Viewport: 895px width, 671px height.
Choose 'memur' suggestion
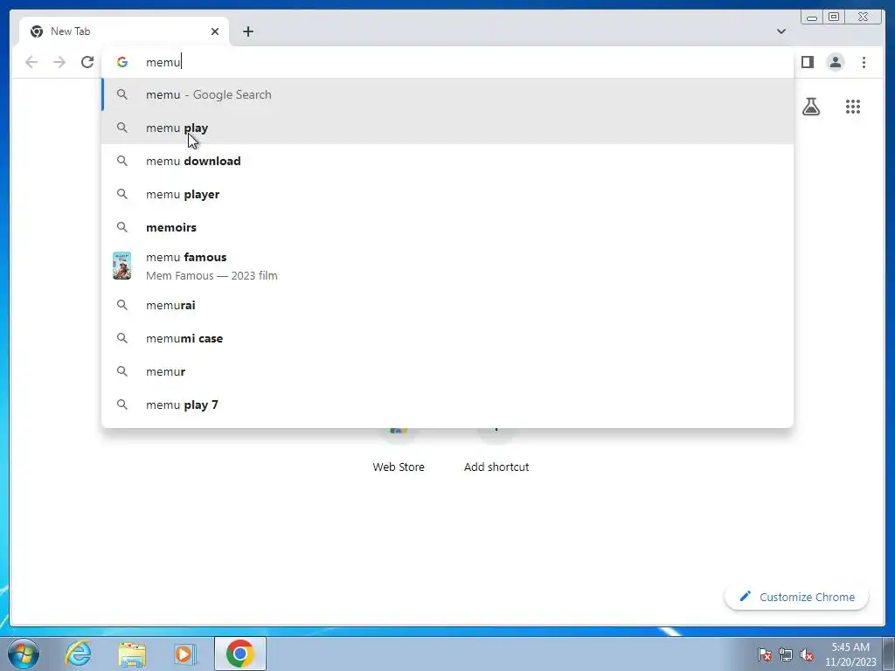click(x=447, y=371)
